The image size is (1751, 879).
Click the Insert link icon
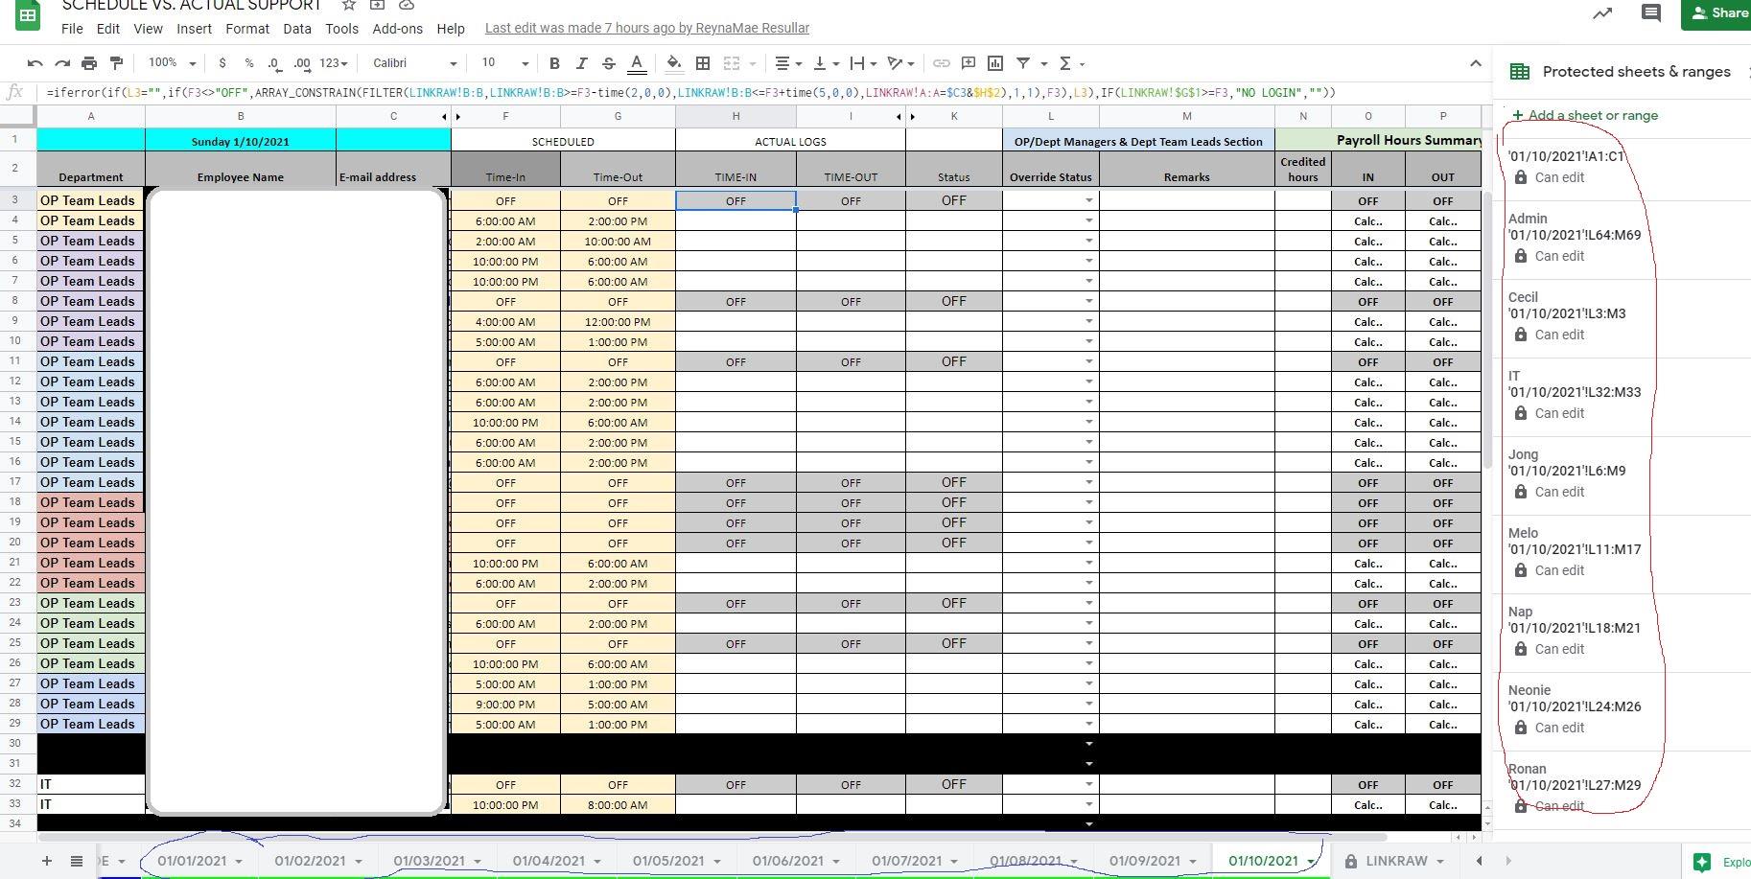point(942,63)
